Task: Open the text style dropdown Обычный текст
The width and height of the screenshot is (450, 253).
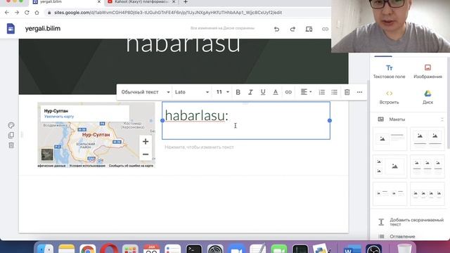Action: coord(146,92)
